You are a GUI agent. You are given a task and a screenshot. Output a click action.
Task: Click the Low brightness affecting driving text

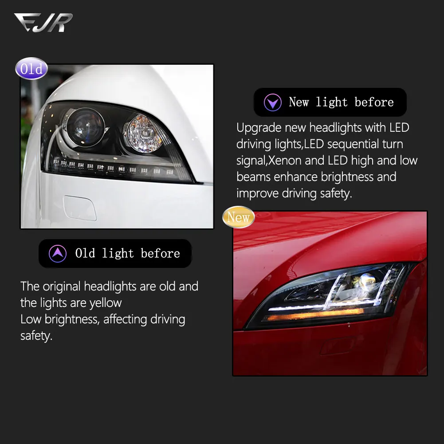(x=103, y=327)
